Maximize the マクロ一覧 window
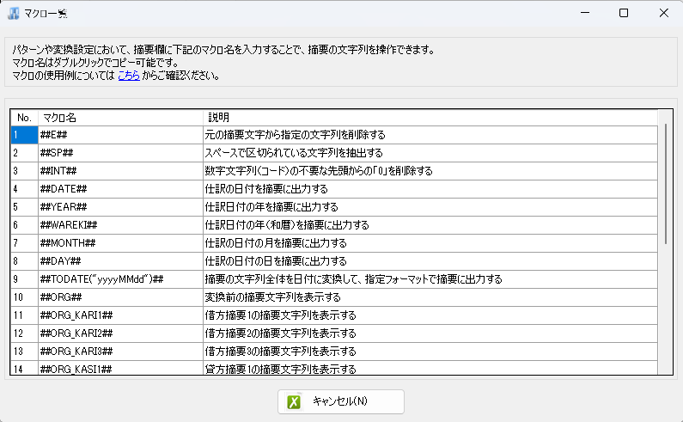 pos(624,13)
